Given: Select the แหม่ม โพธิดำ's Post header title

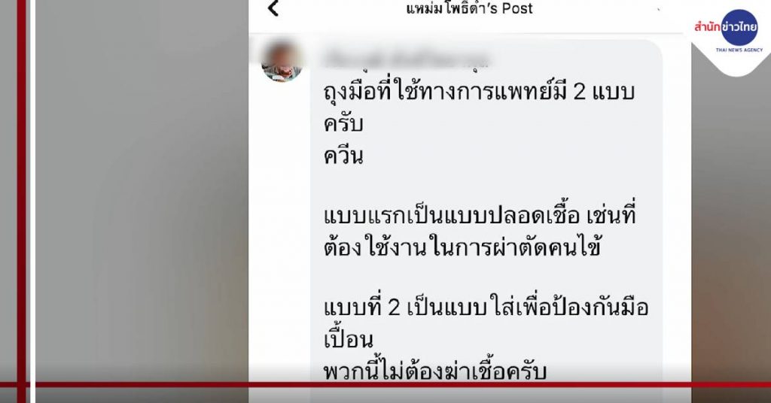Looking at the screenshot, I should pyautogui.click(x=469, y=8).
